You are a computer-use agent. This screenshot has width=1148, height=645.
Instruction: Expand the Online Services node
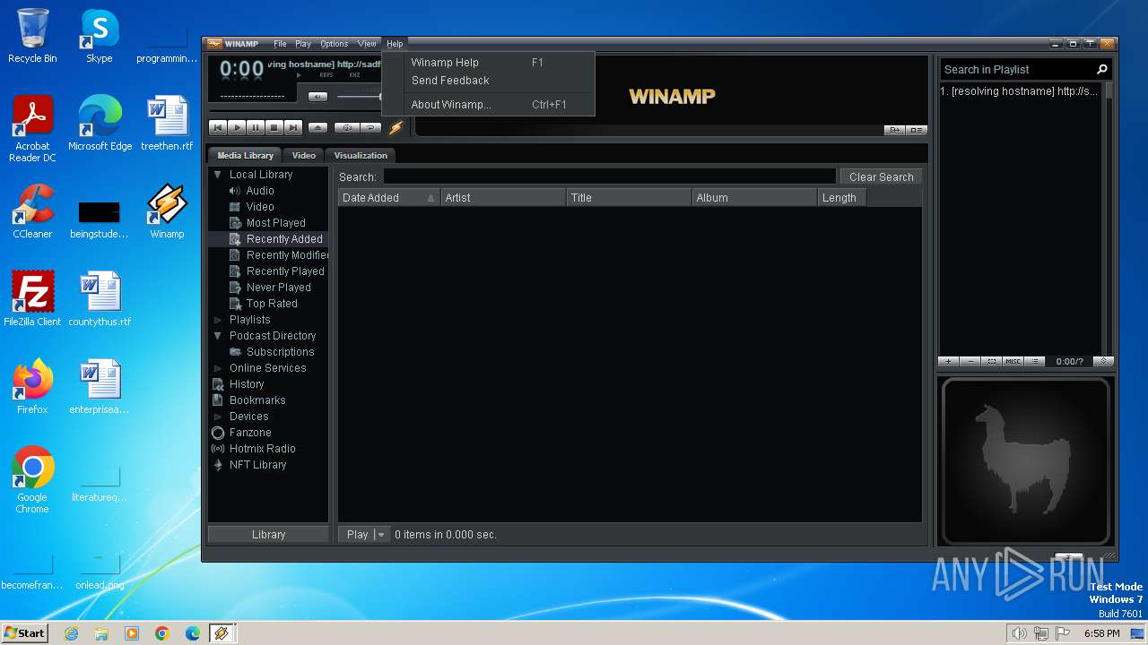pos(217,368)
